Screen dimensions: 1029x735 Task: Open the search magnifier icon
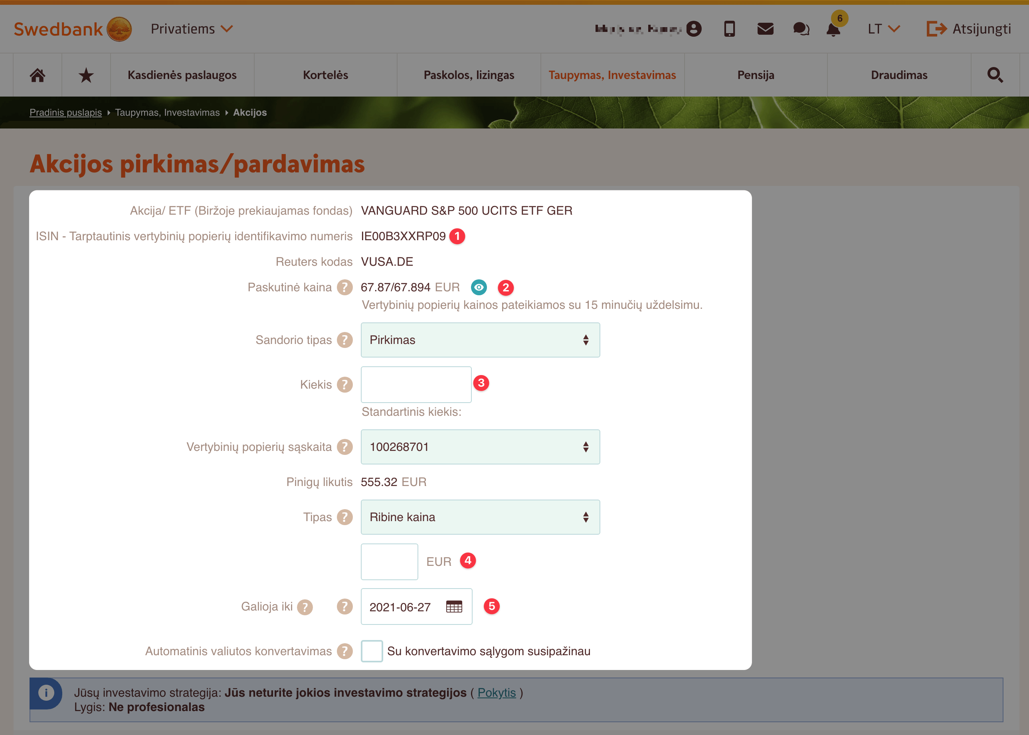995,75
